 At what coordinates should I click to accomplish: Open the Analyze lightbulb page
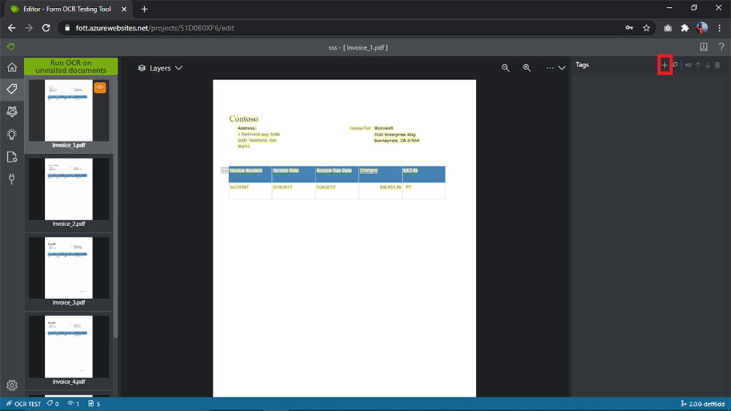(x=11, y=134)
